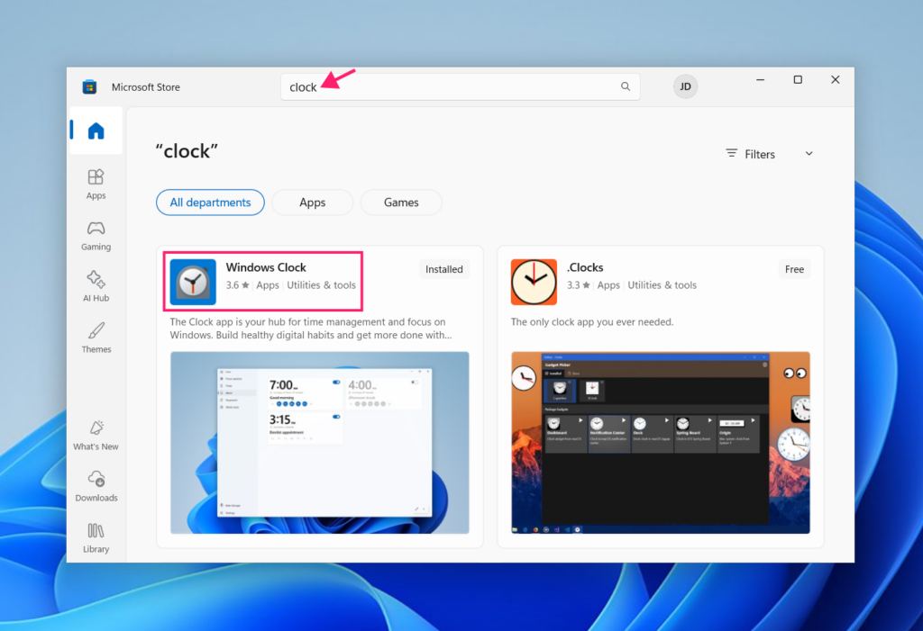This screenshot has width=923, height=631.
Task: Click the Windows Clock 3.6 star rating
Action: tap(237, 285)
